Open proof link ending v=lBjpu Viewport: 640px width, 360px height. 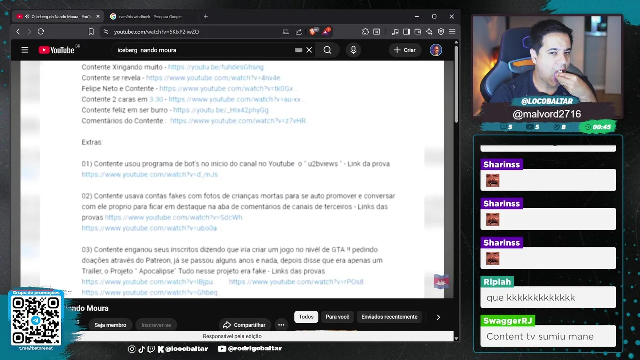coord(148,282)
